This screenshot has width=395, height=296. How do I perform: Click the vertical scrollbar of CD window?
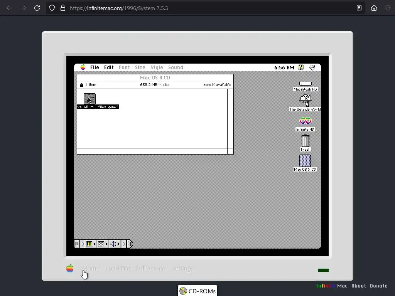pyautogui.click(x=230, y=118)
